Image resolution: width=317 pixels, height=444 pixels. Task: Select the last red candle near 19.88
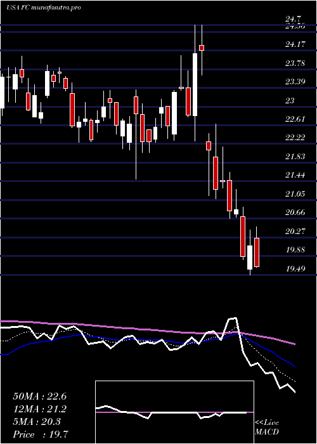click(257, 252)
